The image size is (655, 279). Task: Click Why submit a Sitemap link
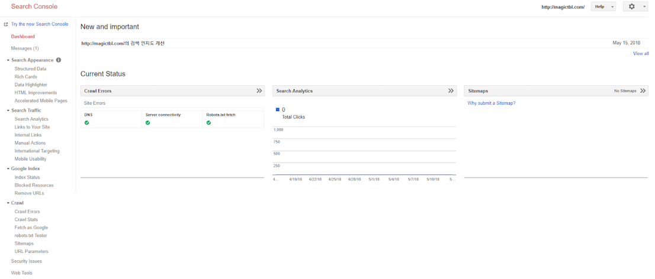(x=492, y=103)
